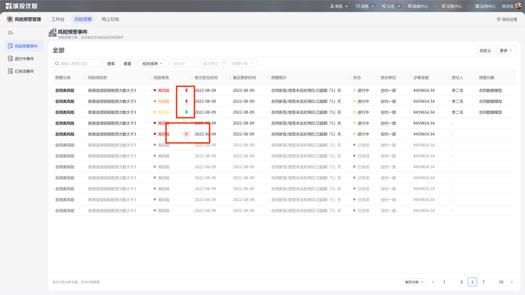Click the 重置 reset button
This screenshot has width=525, height=295.
(x=127, y=64)
